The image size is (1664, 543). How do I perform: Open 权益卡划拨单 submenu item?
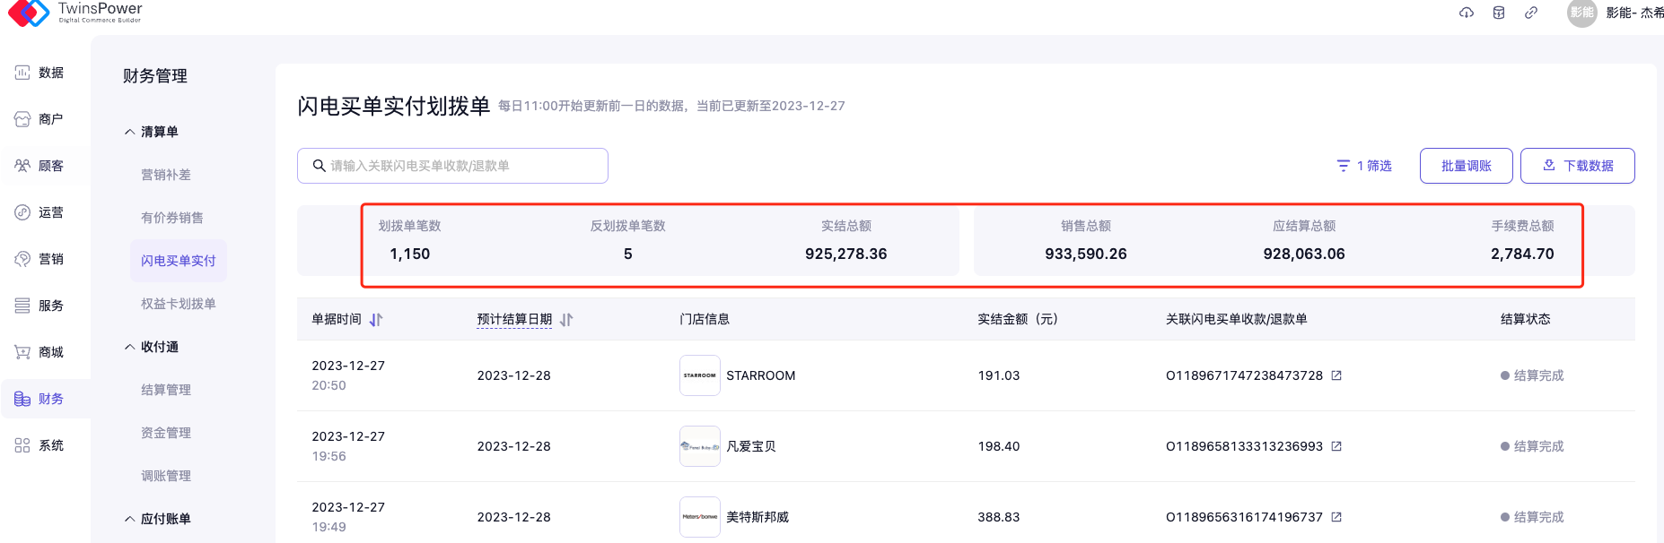pos(179,304)
